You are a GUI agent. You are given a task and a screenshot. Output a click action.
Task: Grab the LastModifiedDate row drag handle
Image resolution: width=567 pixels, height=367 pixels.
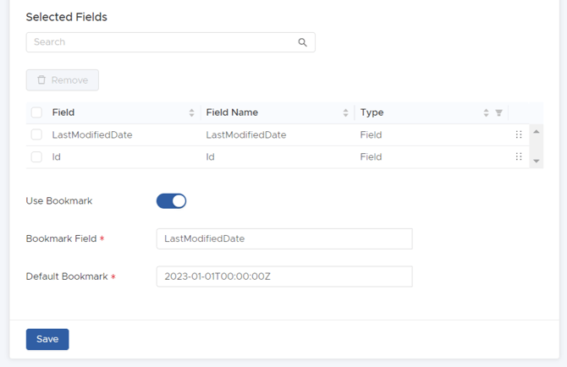[x=519, y=134]
